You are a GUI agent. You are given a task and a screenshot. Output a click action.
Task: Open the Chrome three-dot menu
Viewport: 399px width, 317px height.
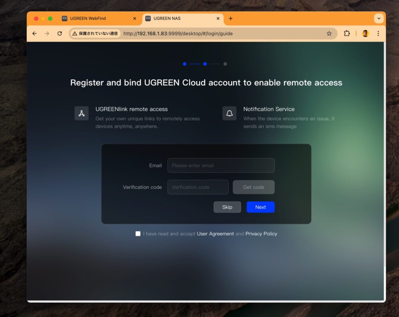click(x=378, y=33)
